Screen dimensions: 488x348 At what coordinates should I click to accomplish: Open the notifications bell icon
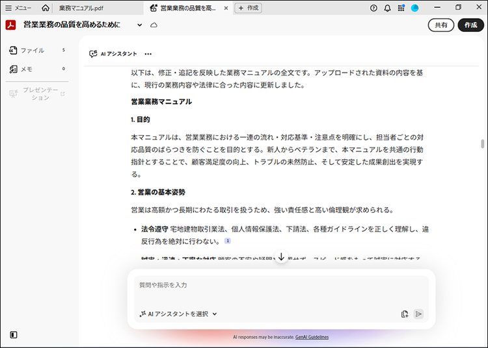coord(388,8)
